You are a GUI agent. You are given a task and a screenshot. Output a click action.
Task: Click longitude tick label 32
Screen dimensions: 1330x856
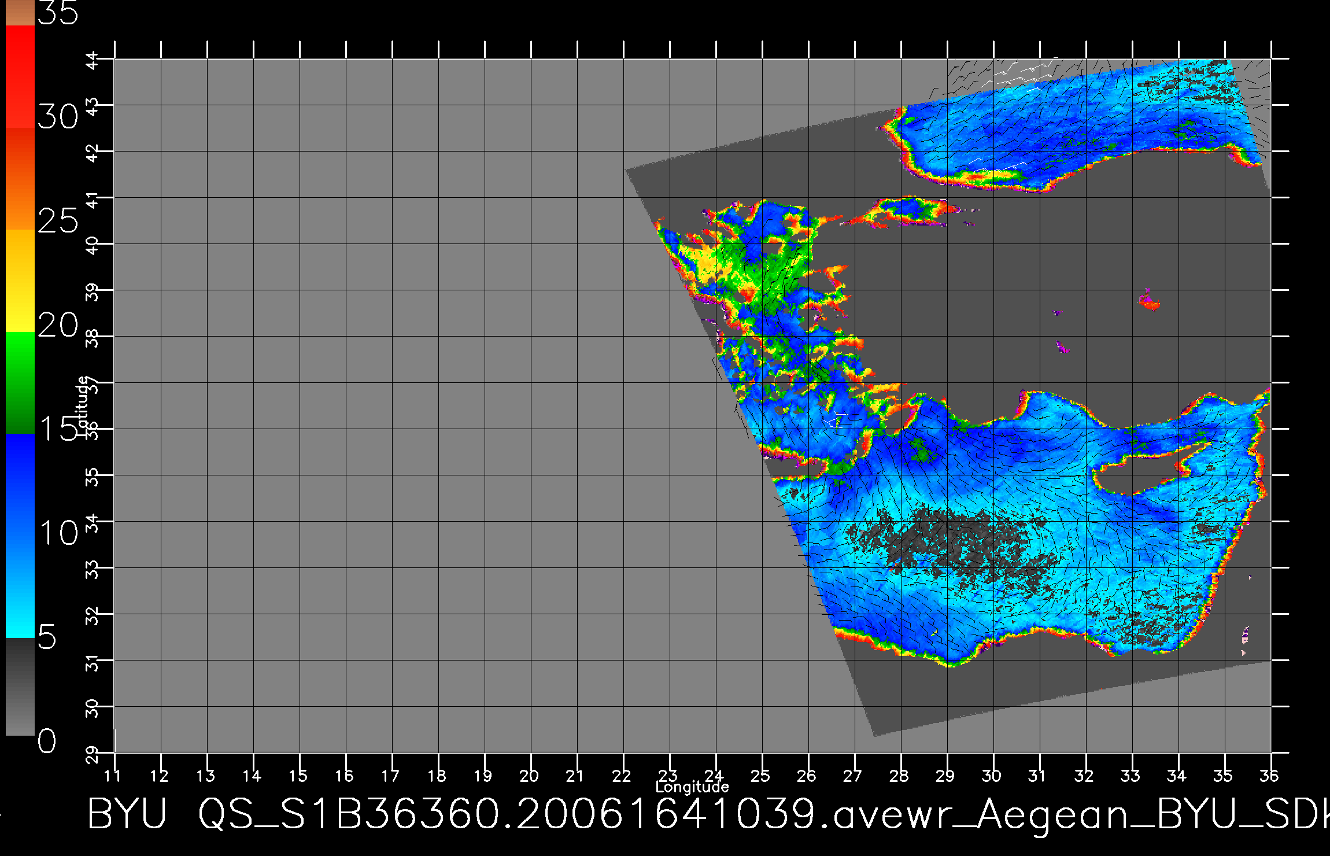click(1085, 775)
